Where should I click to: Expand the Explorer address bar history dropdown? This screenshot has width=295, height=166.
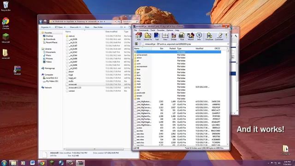click(x=115, y=22)
